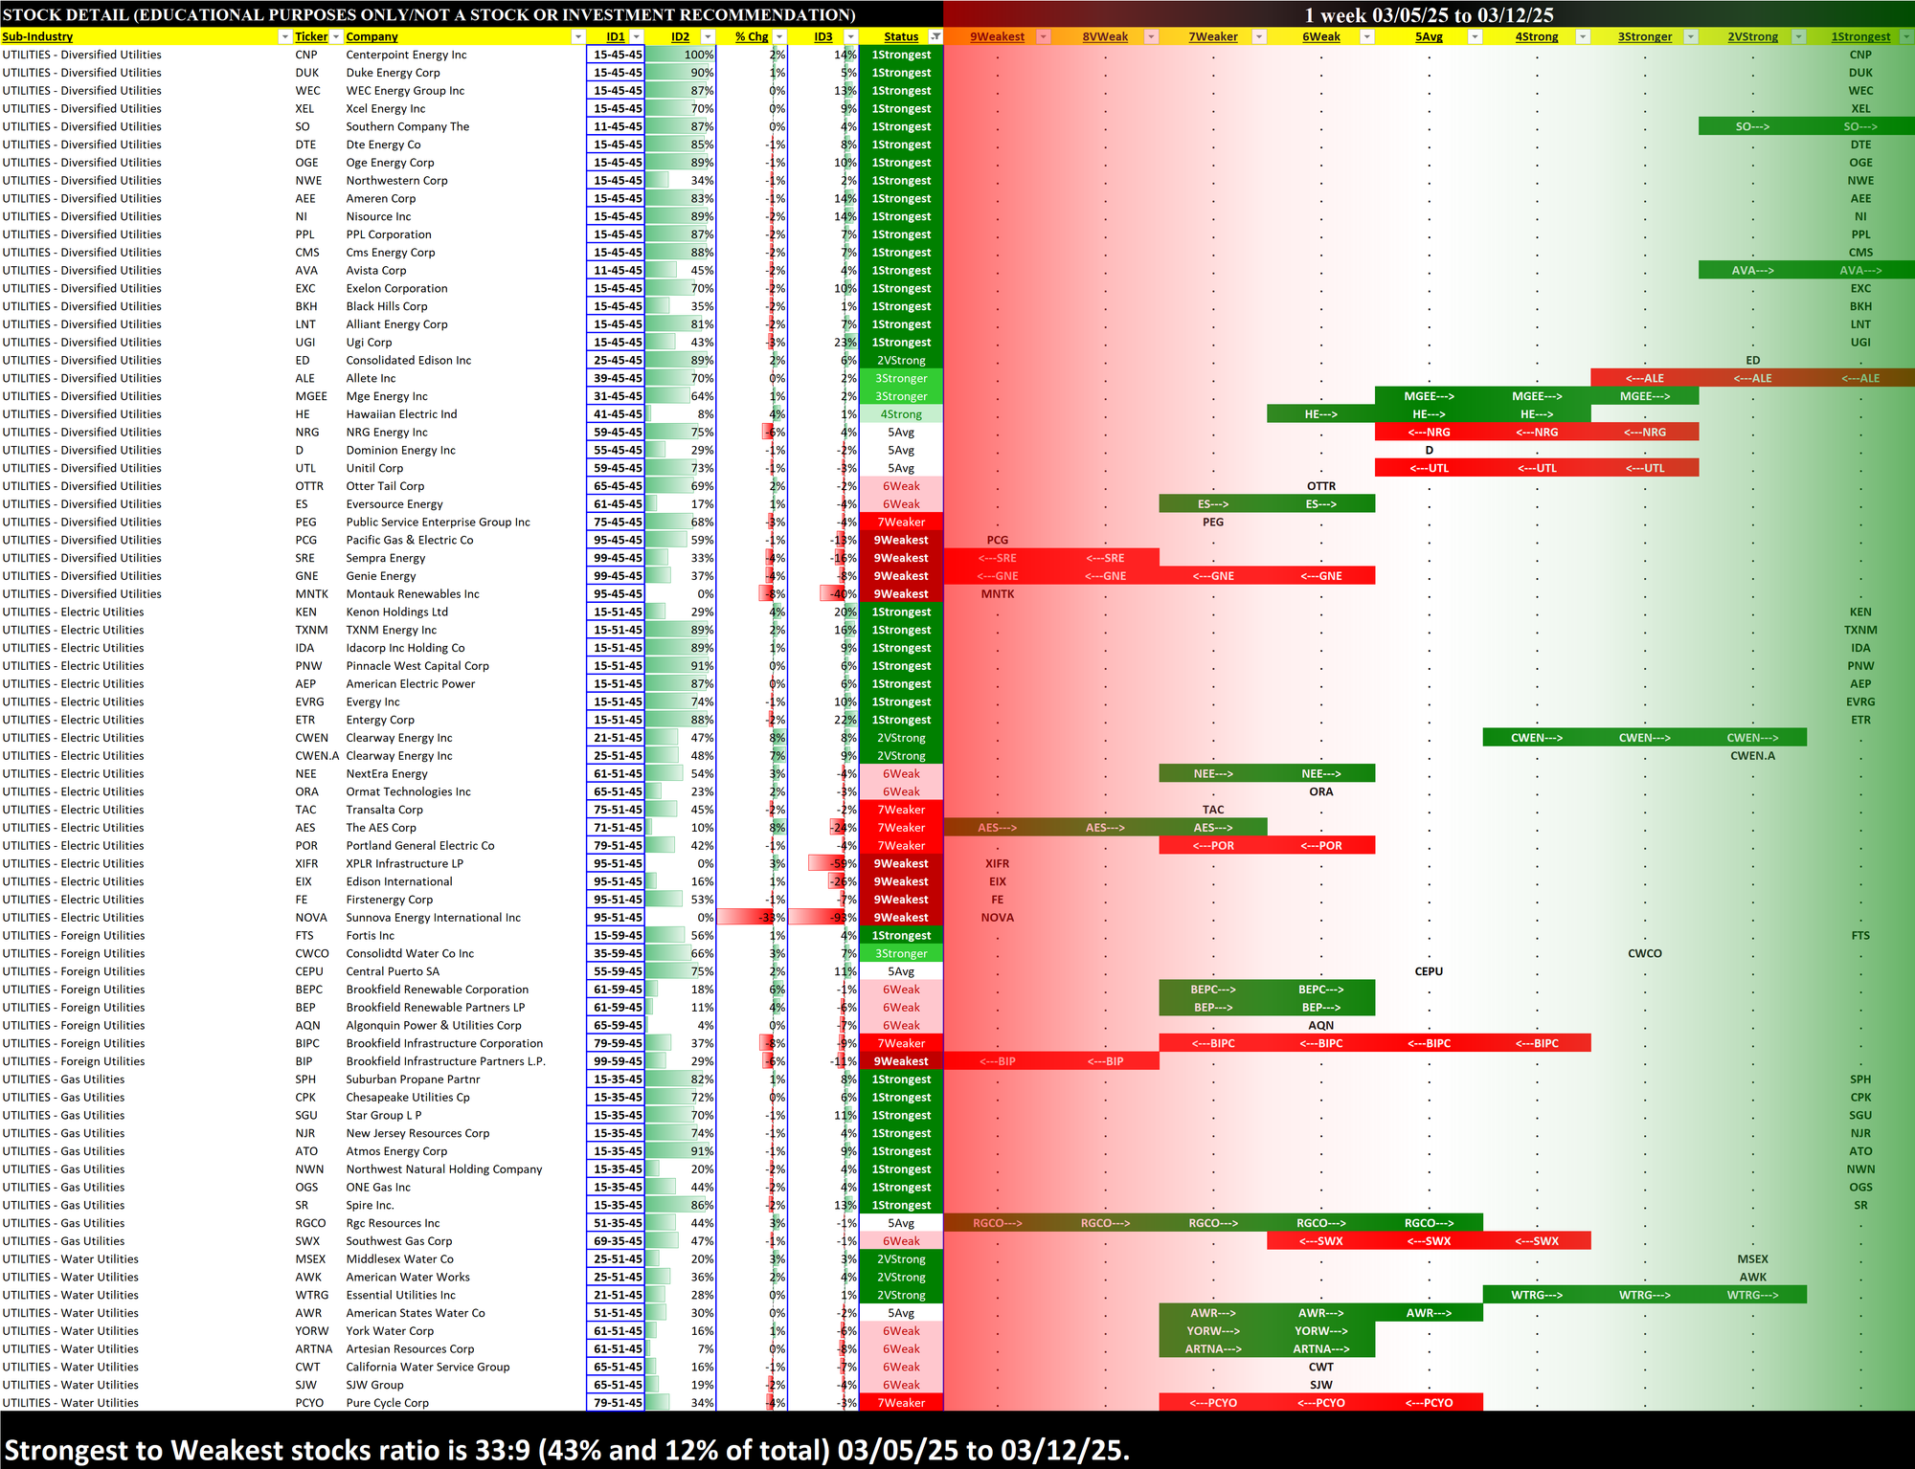1915x1469 pixels.
Task: Select the Centerpoint Energy Inc cell
Action: 406,55
